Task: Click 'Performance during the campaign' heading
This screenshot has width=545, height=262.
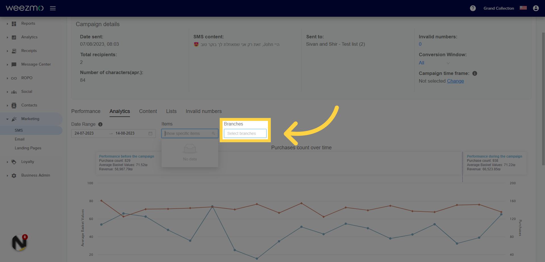Action: pos(494,156)
